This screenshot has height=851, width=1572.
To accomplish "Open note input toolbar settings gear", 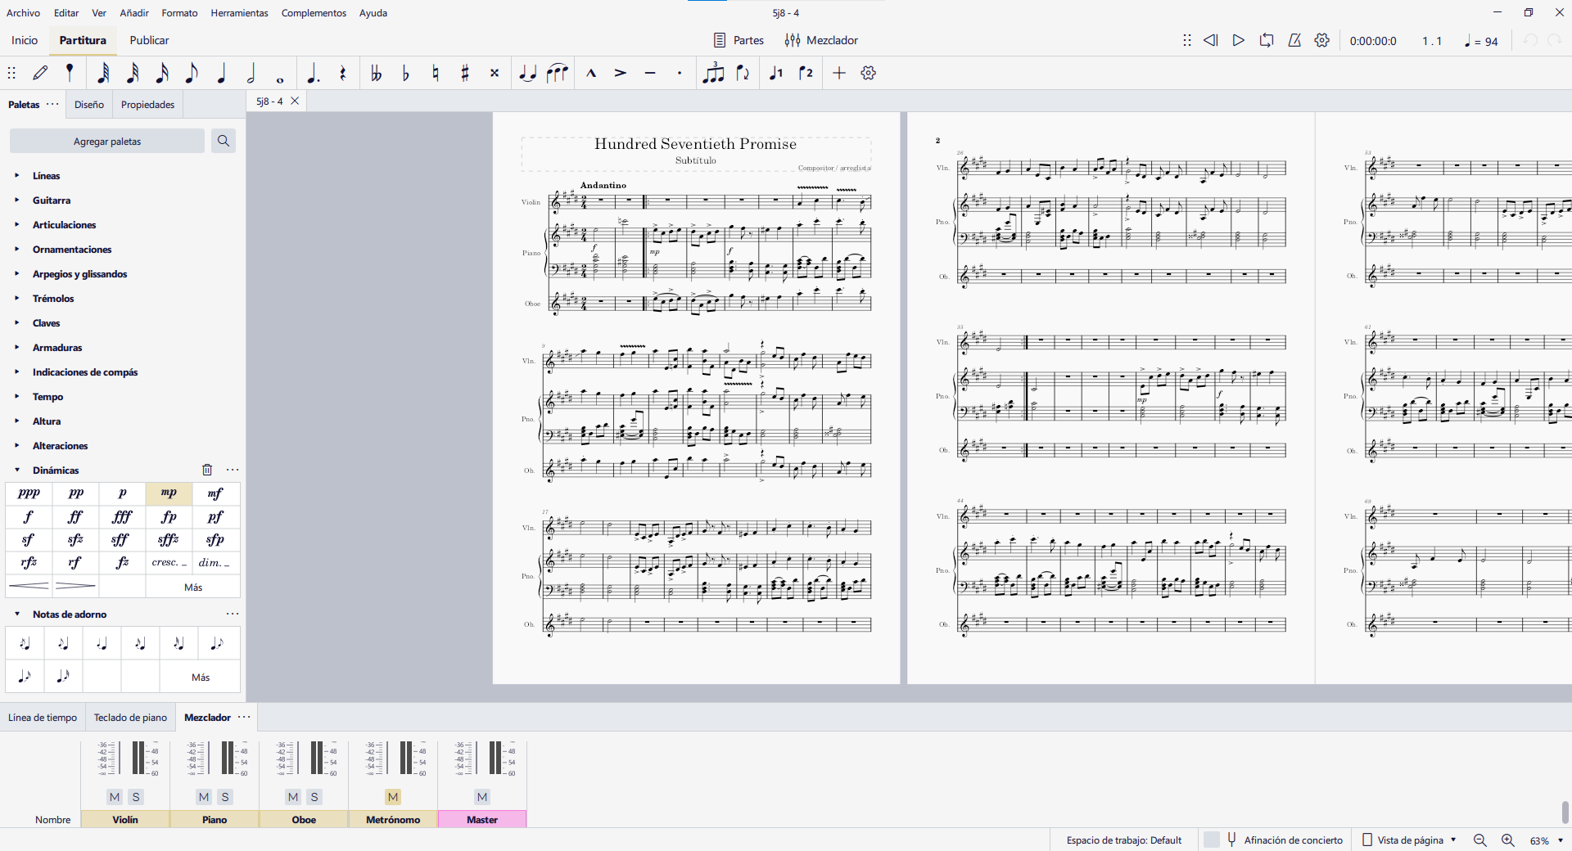I will coord(869,73).
